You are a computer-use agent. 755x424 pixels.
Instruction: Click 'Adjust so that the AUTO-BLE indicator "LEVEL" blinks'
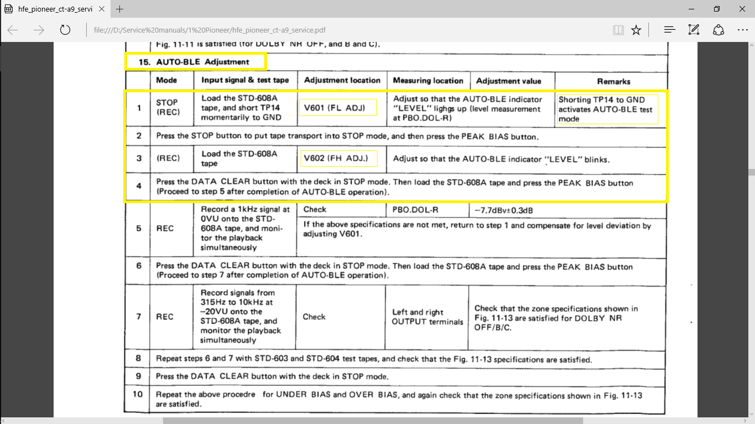click(x=501, y=159)
